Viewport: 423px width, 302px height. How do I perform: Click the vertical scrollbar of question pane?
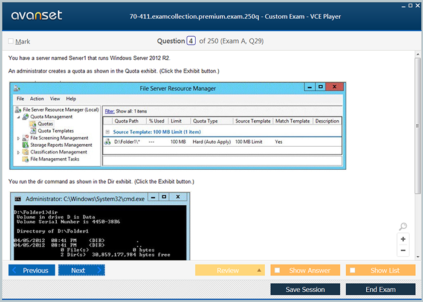[418, 121]
